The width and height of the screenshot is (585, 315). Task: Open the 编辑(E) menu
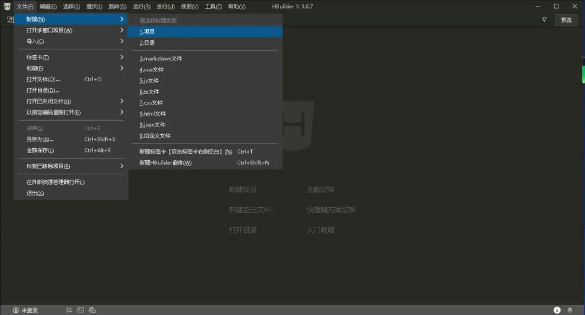tap(48, 6)
